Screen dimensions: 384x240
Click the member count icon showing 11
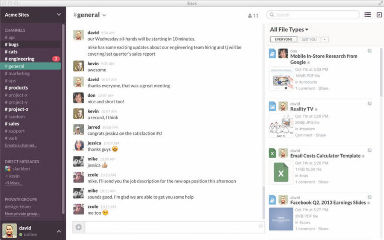click(253, 16)
